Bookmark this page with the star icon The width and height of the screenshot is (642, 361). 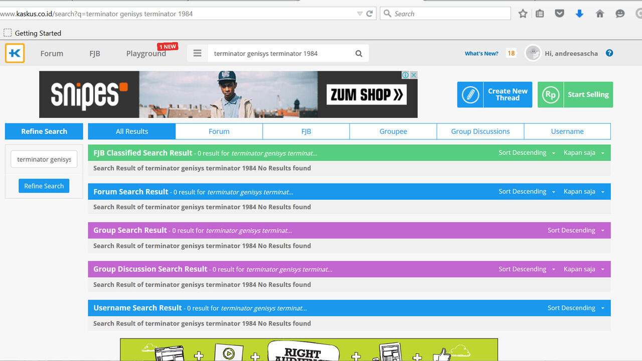pyautogui.click(x=523, y=14)
